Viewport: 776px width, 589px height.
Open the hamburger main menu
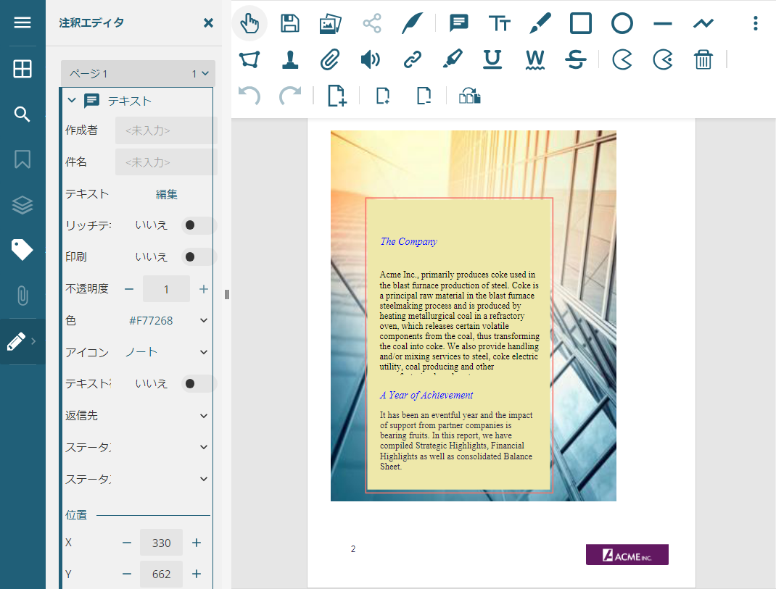[x=22, y=22]
